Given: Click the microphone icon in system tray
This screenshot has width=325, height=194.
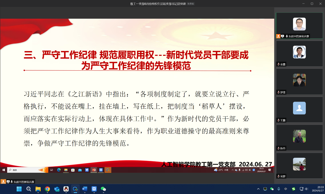Looking at the screenshot, I should 279,189.
